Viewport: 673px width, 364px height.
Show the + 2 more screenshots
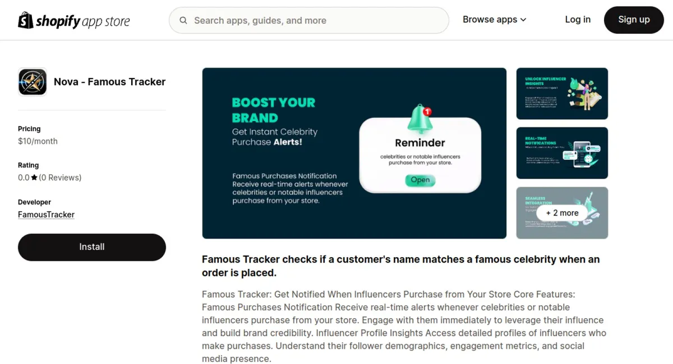pos(562,213)
